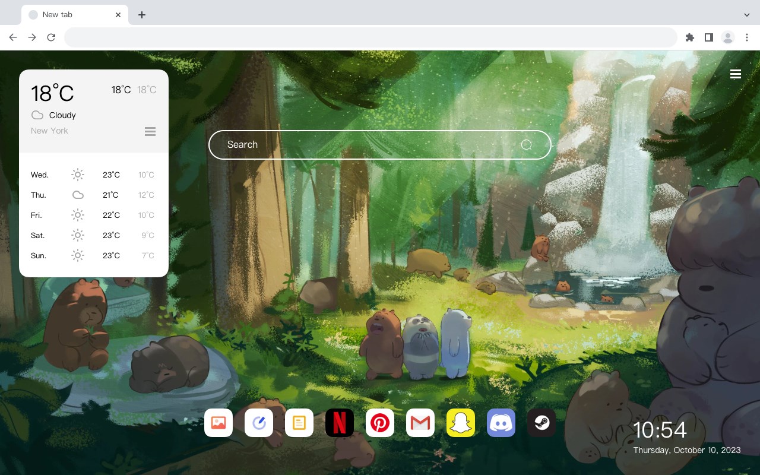Click the Thu. forecast high 21°C
The height and width of the screenshot is (475, 760).
point(110,195)
